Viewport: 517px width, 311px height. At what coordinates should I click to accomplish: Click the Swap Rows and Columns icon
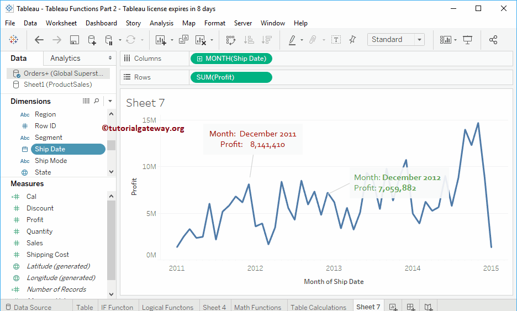pos(231,40)
